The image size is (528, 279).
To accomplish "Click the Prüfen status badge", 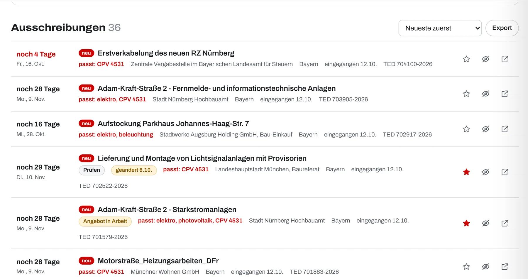I will click(92, 170).
